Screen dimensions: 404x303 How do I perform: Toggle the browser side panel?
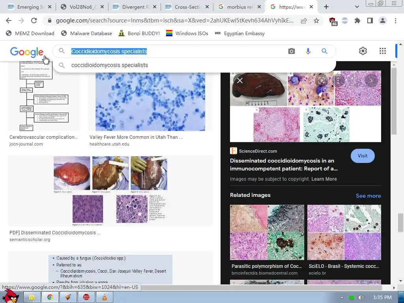coord(370,21)
